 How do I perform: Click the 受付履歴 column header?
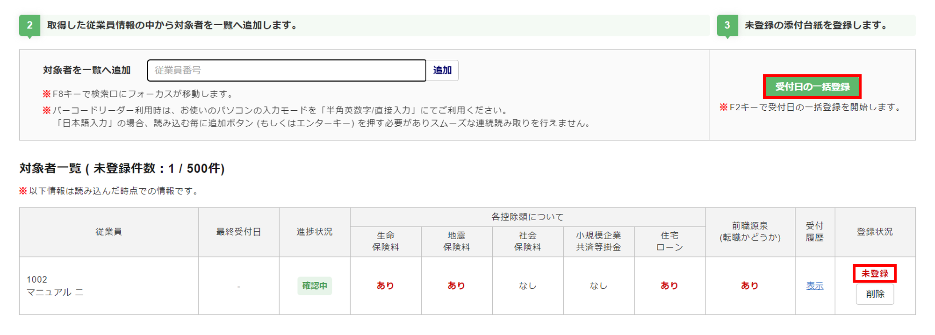coord(815,232)
